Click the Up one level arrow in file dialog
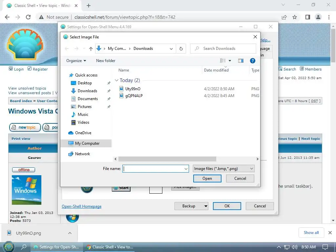This screenshot has height=252, width=336. [91, 49]
